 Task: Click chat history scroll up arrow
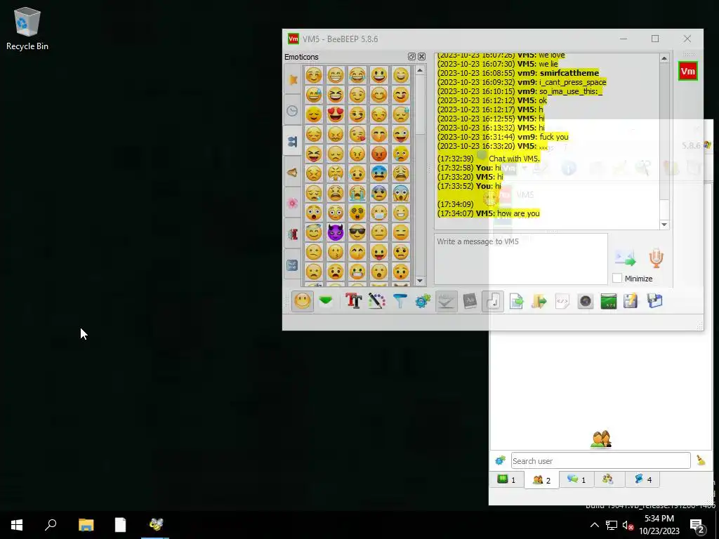click(664, 58)
